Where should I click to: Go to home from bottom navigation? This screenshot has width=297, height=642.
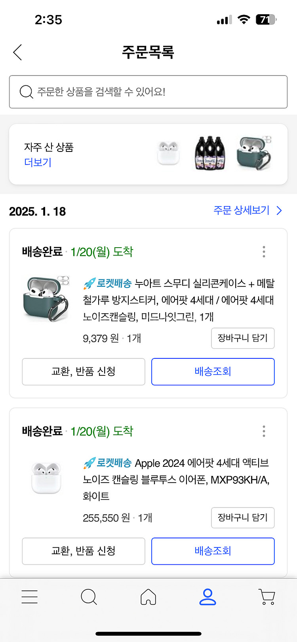(148, 597)
